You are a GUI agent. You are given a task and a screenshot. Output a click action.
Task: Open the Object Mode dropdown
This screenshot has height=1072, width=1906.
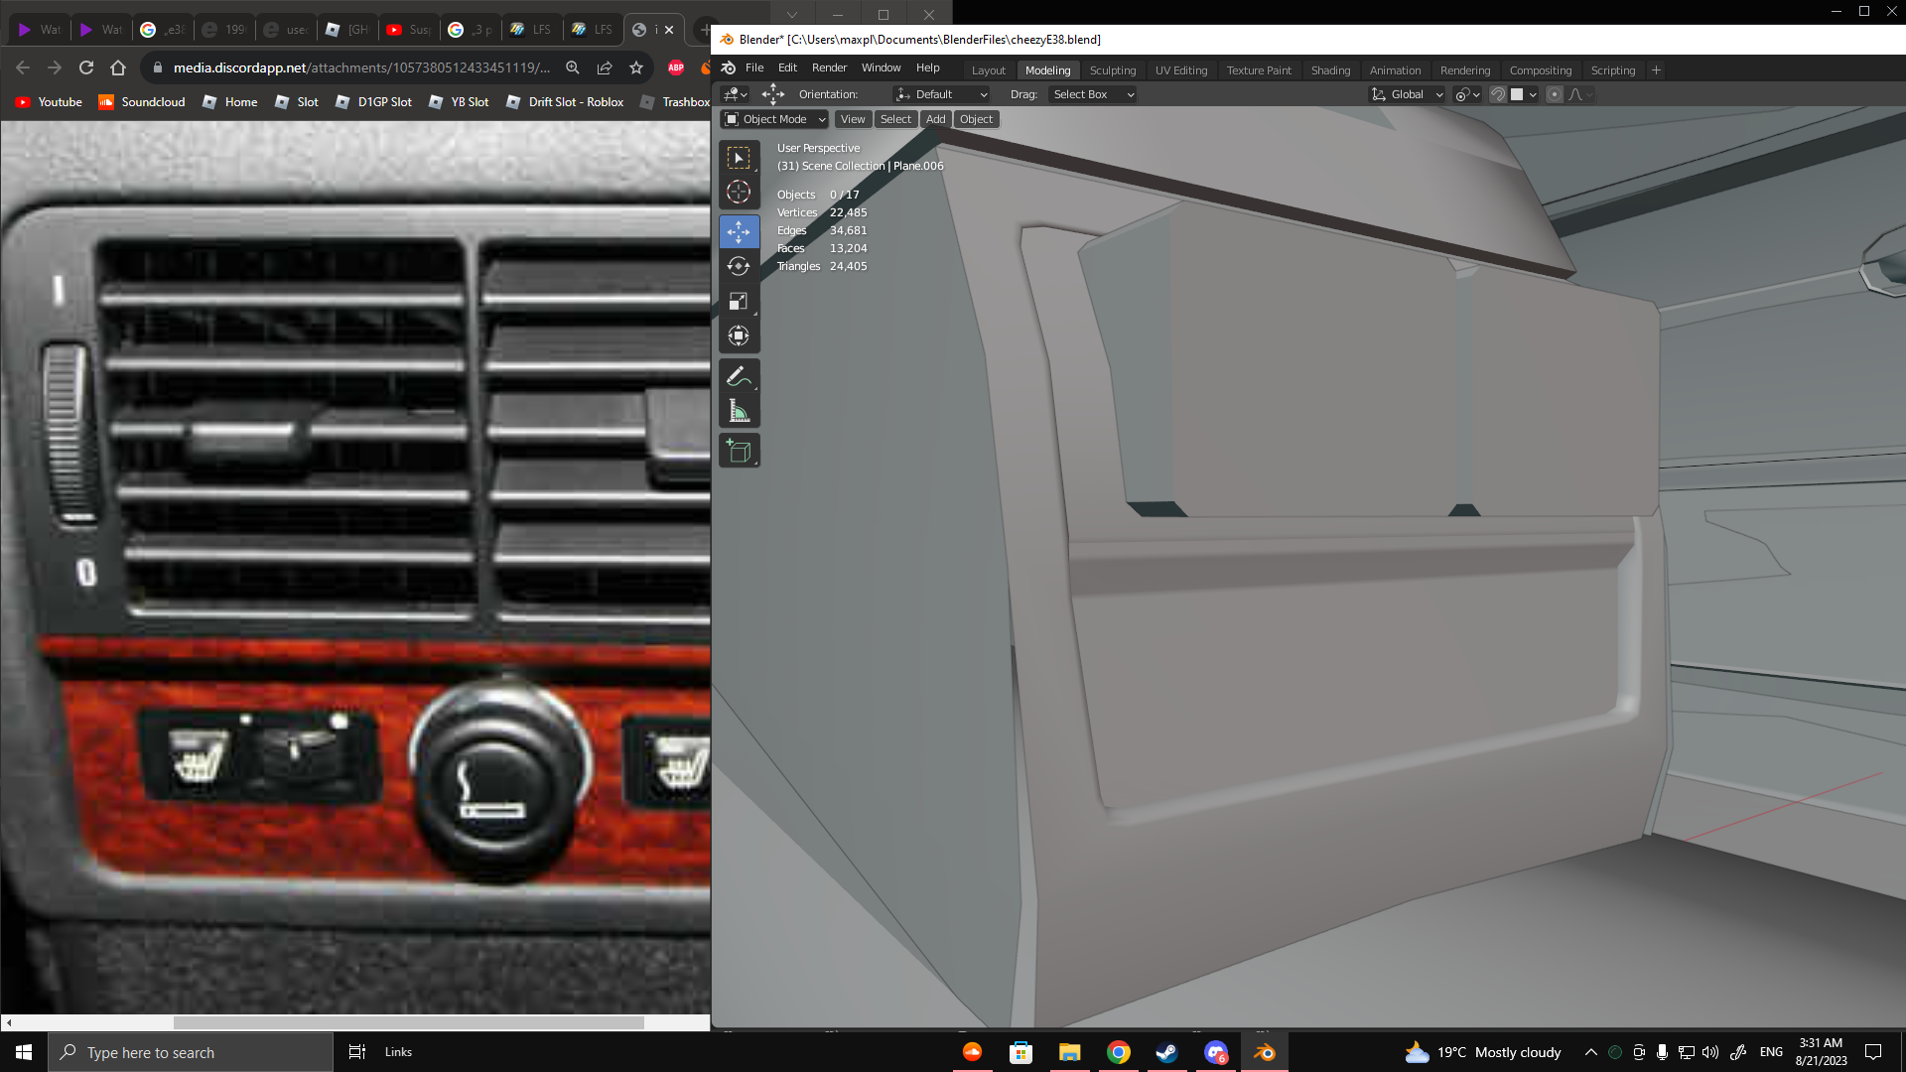pyautogui.click(x=775, y=119)
